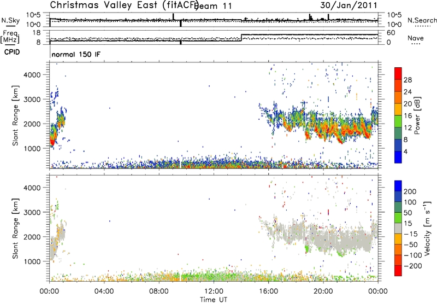The width and height of the screenshot is (437, 303).
Task: Click the '20:00' time tick label
Action: 323,292
